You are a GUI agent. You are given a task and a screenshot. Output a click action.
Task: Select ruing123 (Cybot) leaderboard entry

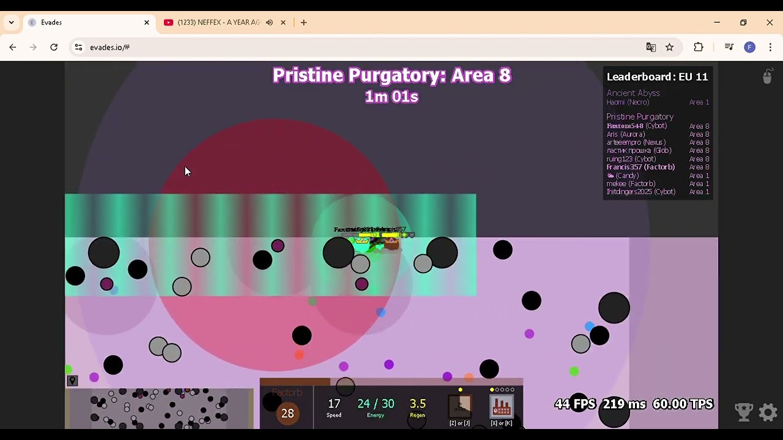pyautogui.click(x=658, y=159)
